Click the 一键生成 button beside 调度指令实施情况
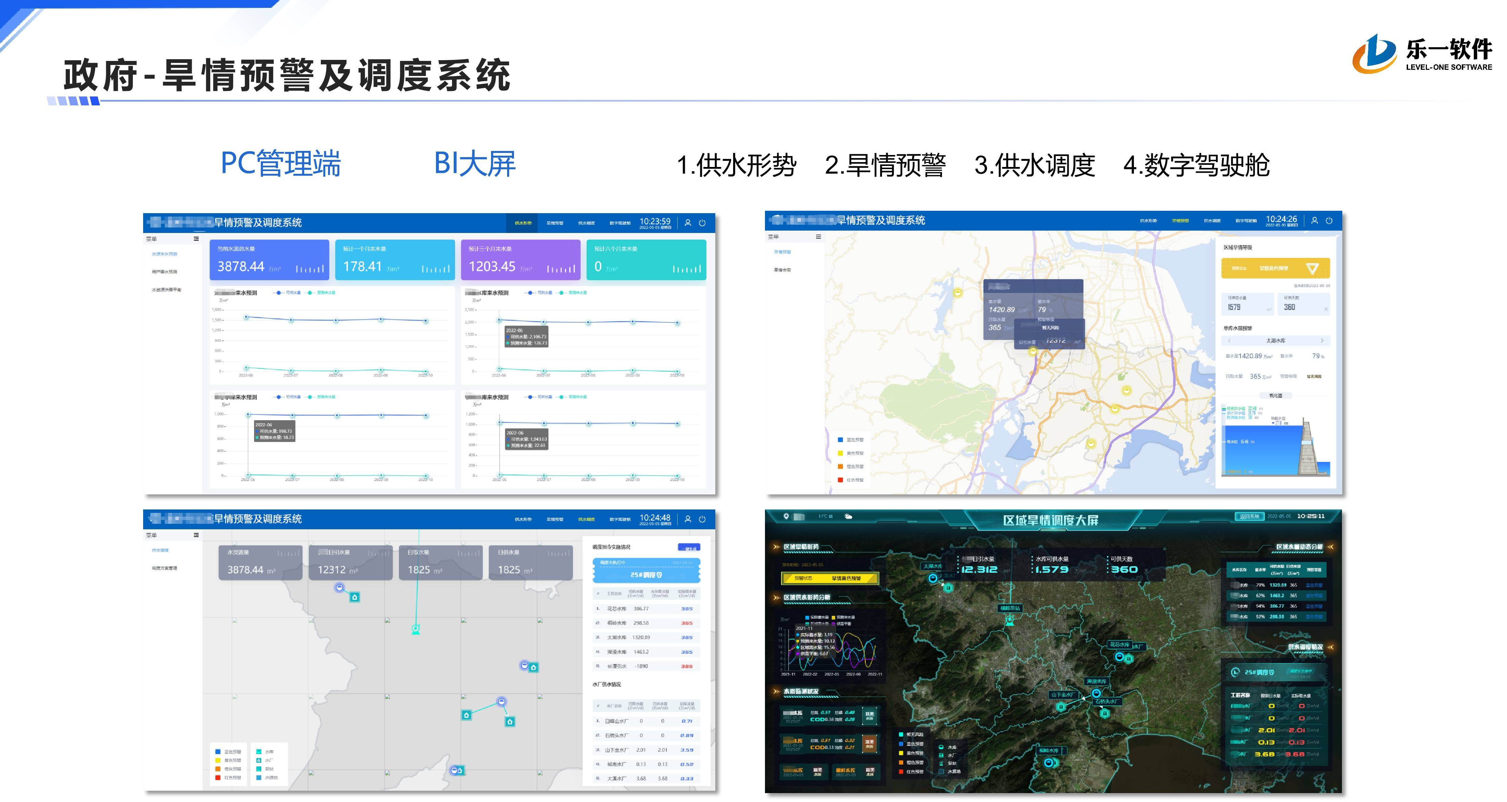 [x=689, y=548]
